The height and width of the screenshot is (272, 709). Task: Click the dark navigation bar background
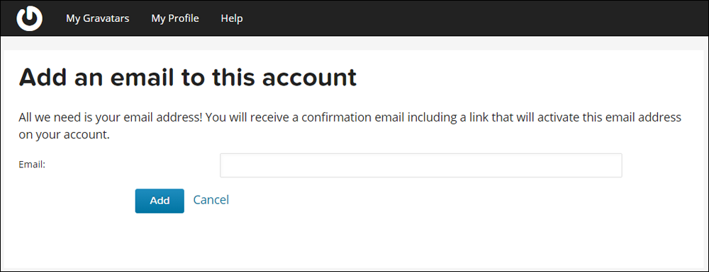tap(475, 18)
